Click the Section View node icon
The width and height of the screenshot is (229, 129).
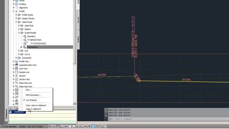16,79
